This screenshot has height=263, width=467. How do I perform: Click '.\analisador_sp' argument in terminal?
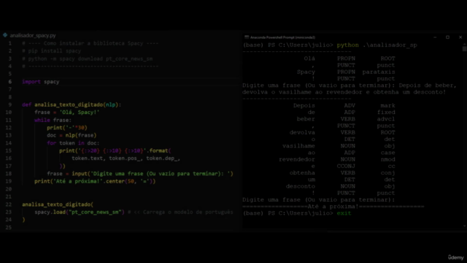(x=390, y=45)
